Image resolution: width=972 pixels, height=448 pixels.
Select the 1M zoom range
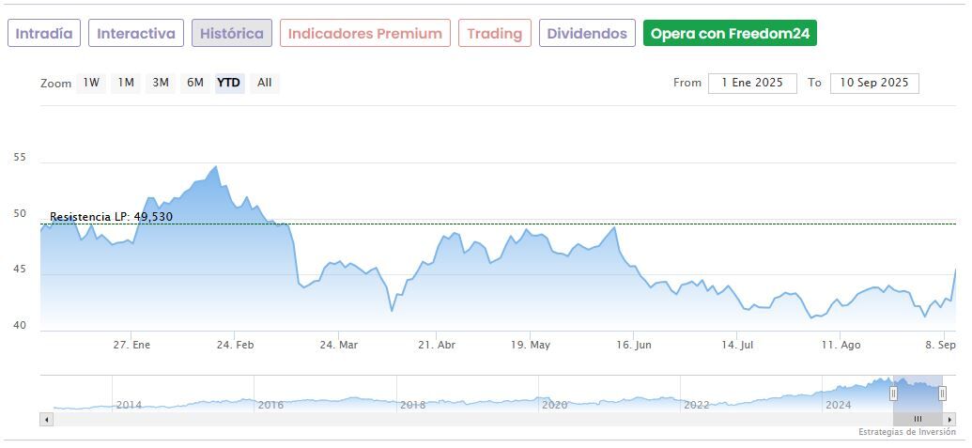(x=126, y=83)
